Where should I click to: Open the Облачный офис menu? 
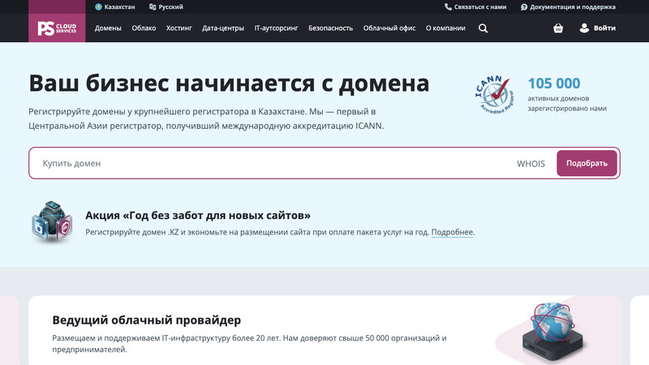point(389,28)
